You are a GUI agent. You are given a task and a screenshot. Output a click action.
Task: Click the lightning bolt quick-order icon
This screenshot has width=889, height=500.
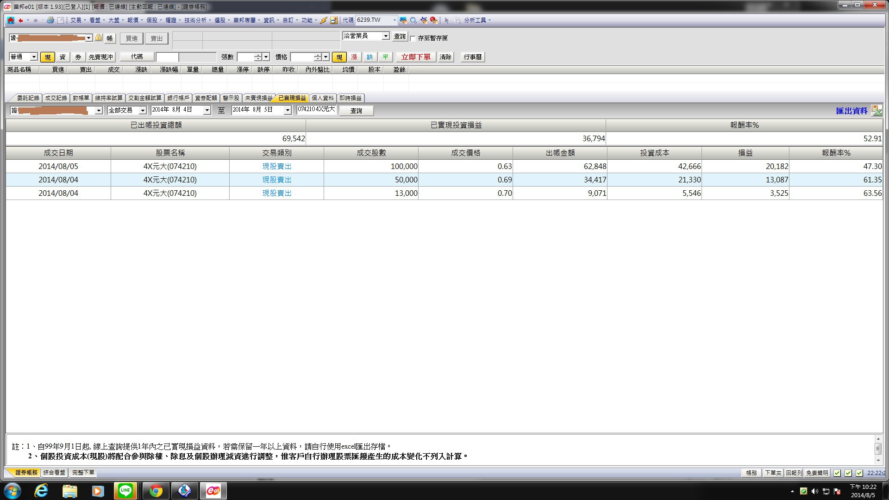324,20
